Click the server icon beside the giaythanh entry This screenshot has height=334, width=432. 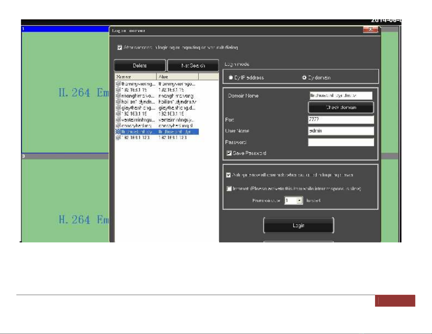(118, 108)
